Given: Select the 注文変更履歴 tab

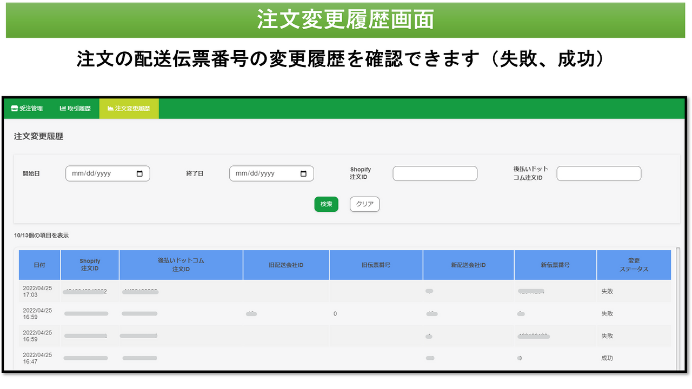Looking at the screenshot, I should (129, 109).
